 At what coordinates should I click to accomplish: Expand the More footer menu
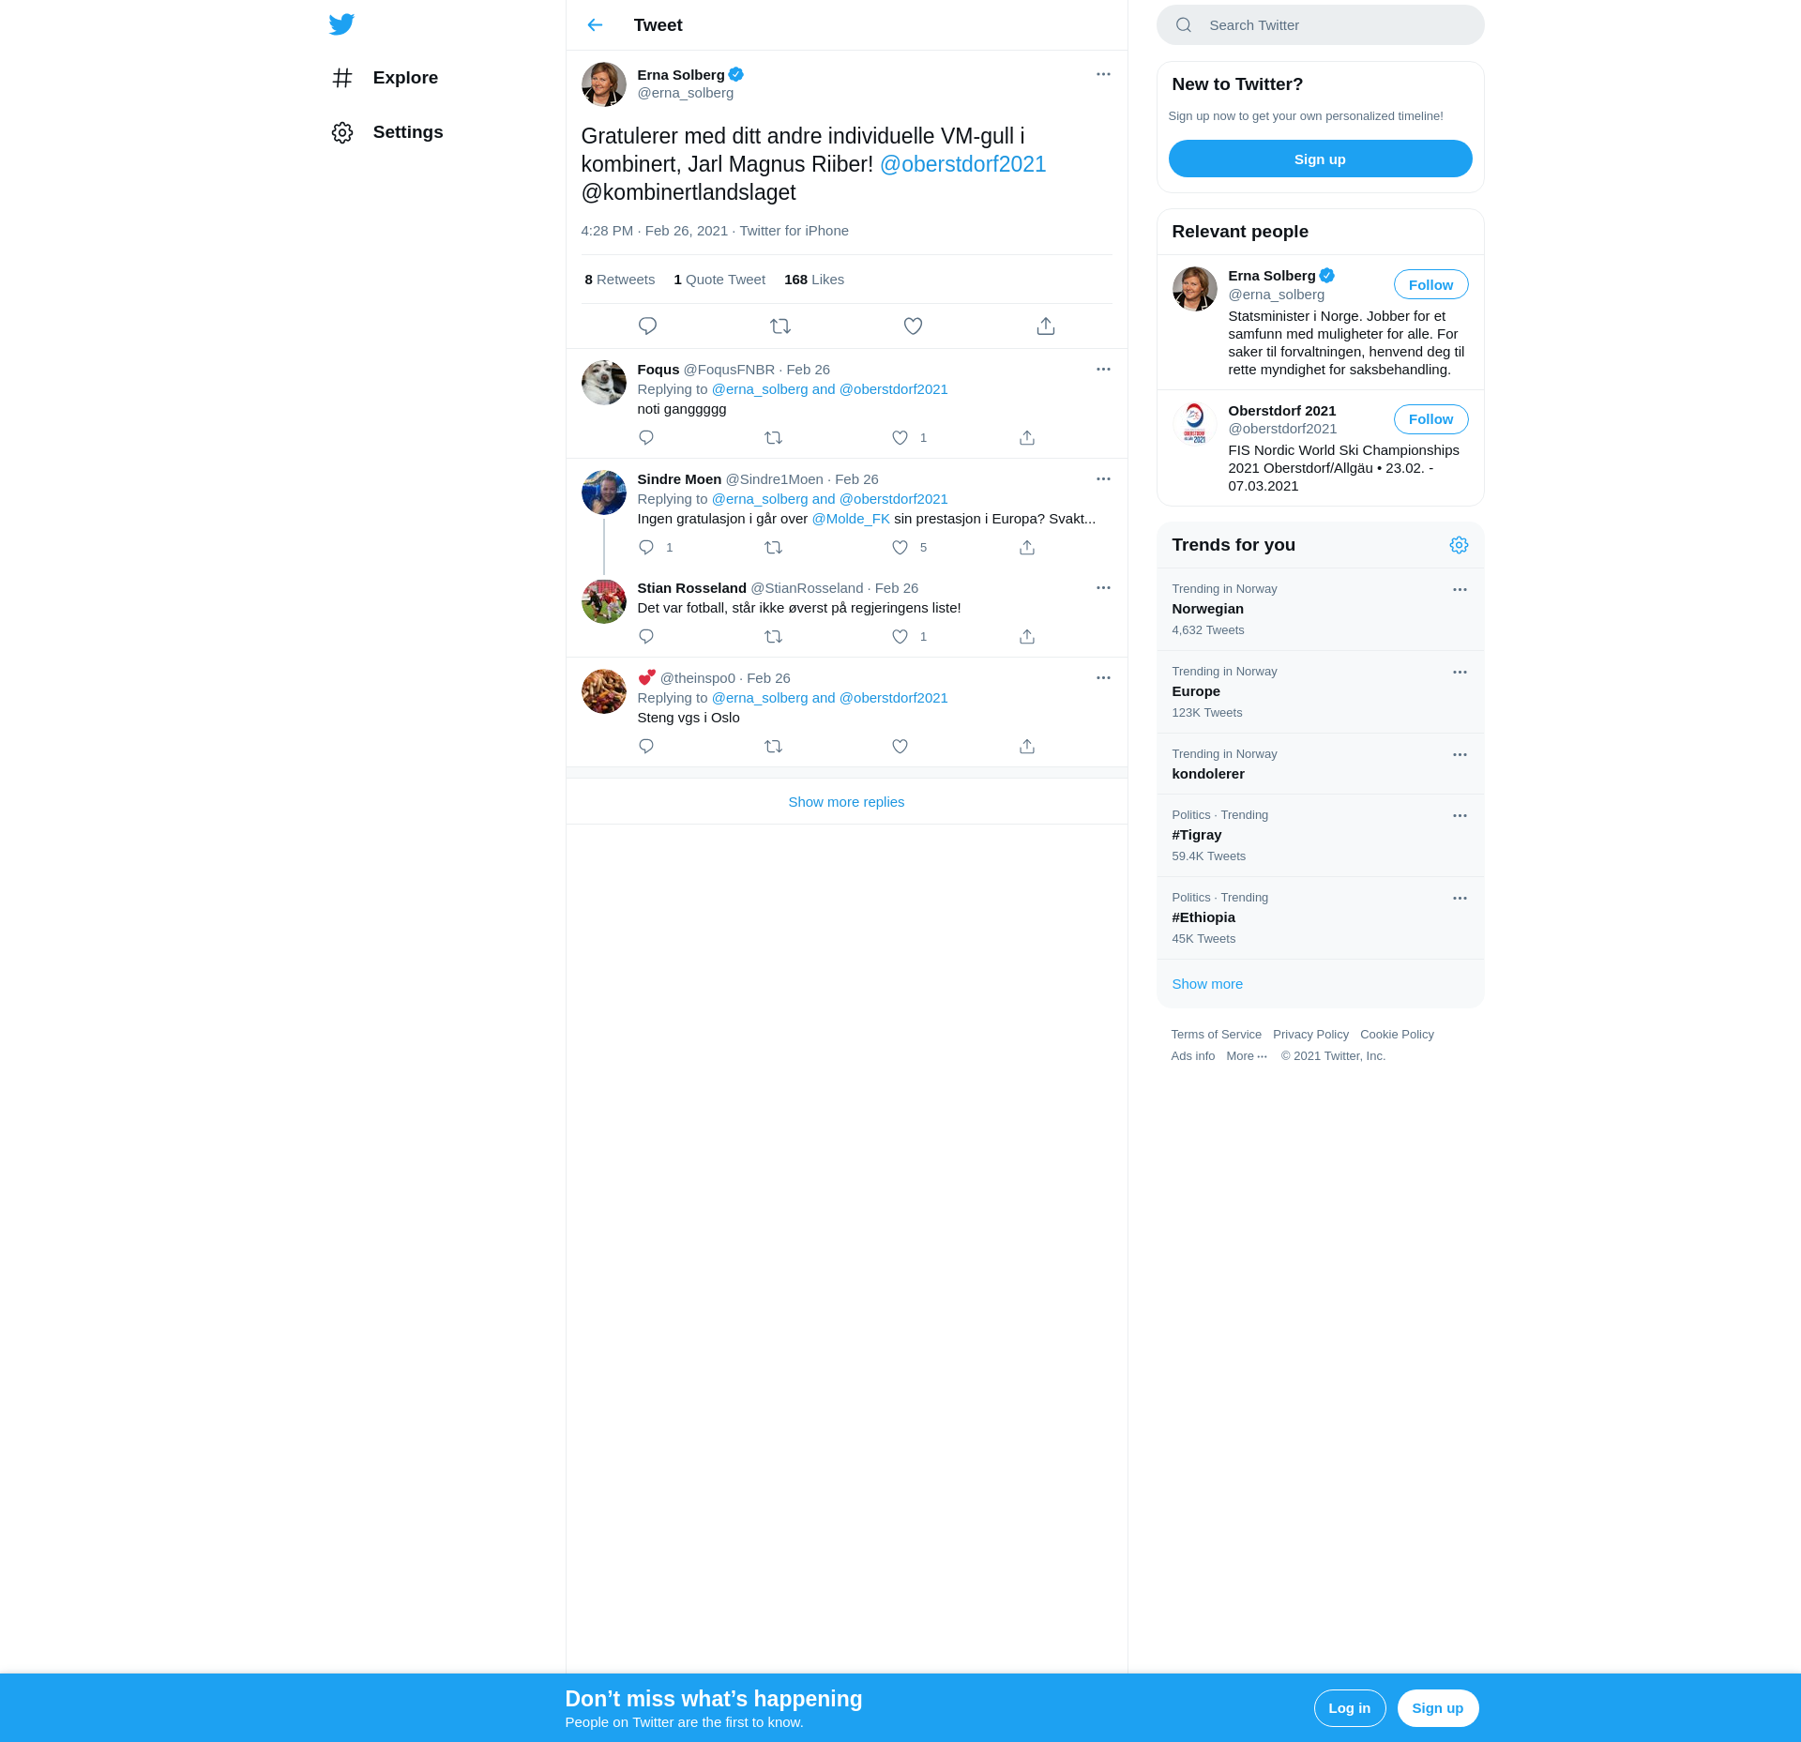point(1247,1056)
